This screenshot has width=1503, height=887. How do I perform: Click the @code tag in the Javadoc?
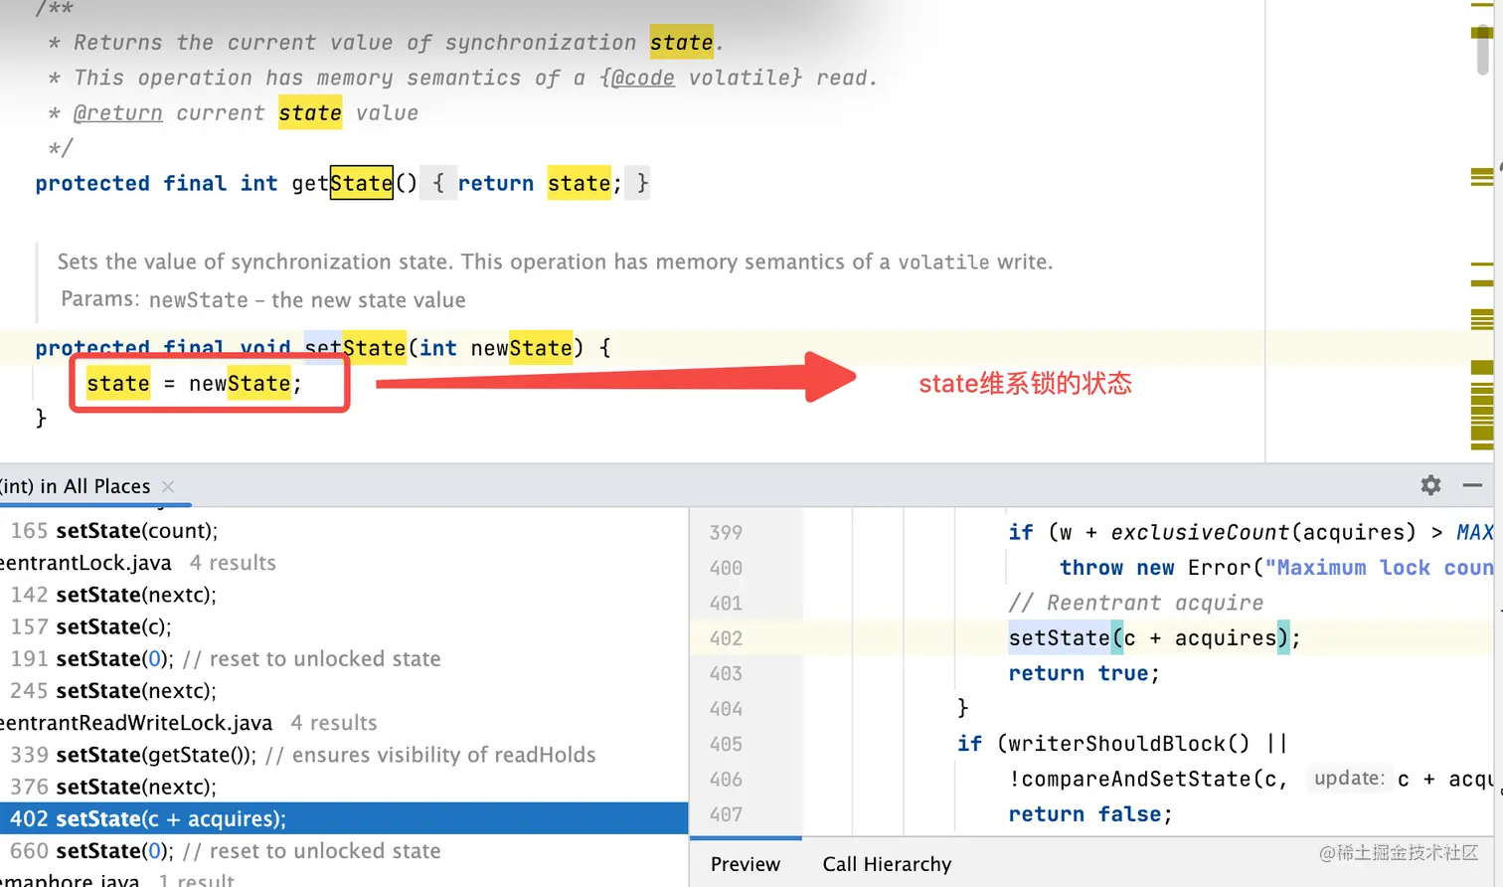[x=642, y=78]
